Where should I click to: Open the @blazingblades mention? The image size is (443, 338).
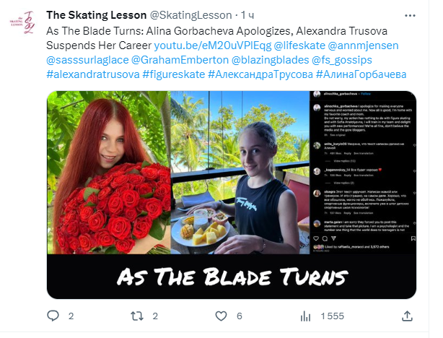pyautogui.click(x=270, y=60)
